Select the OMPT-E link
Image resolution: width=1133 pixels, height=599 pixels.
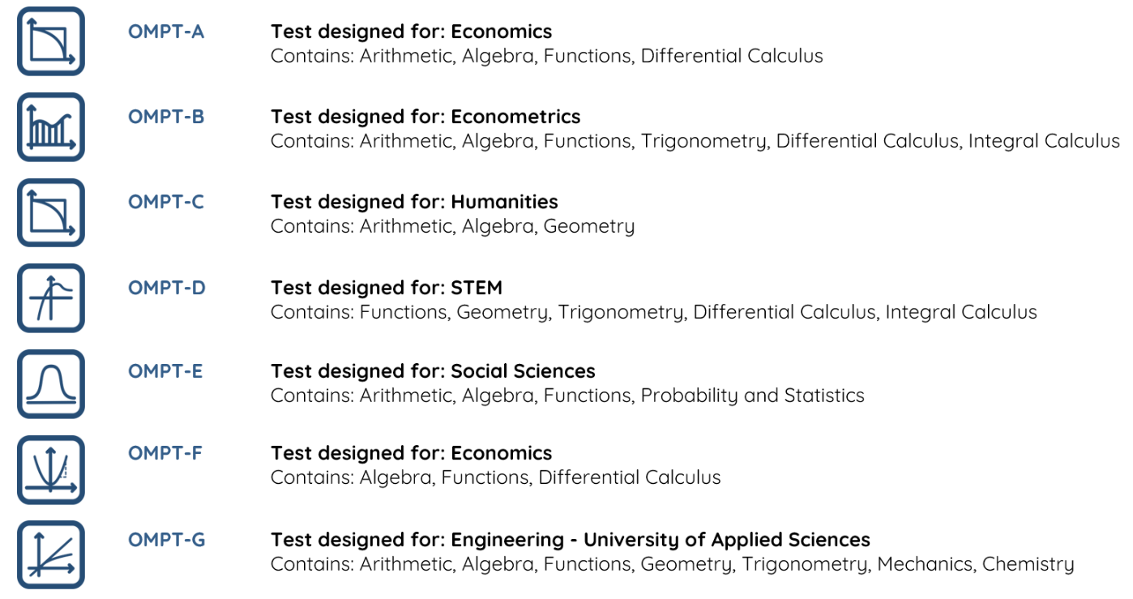click(165, 371)
